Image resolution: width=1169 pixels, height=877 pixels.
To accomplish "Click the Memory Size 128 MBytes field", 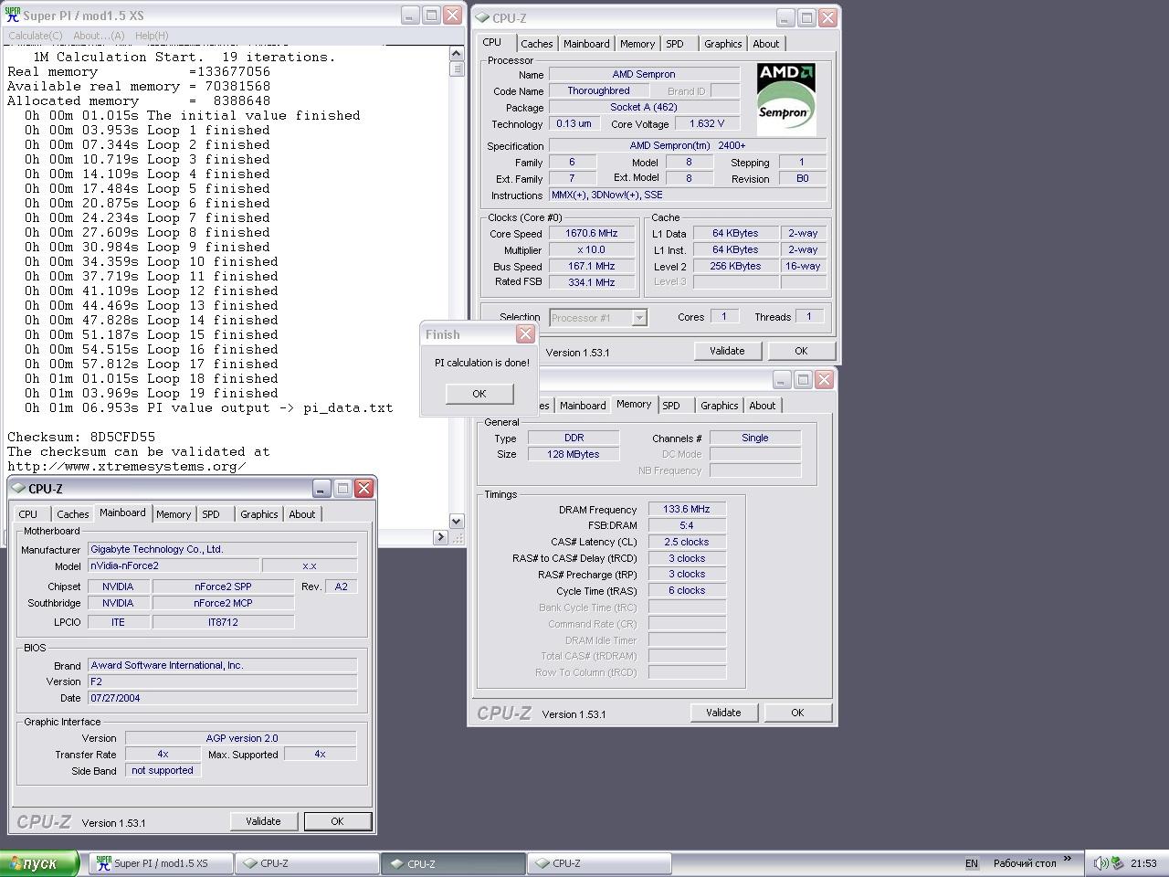I will [x=574, y=454].
